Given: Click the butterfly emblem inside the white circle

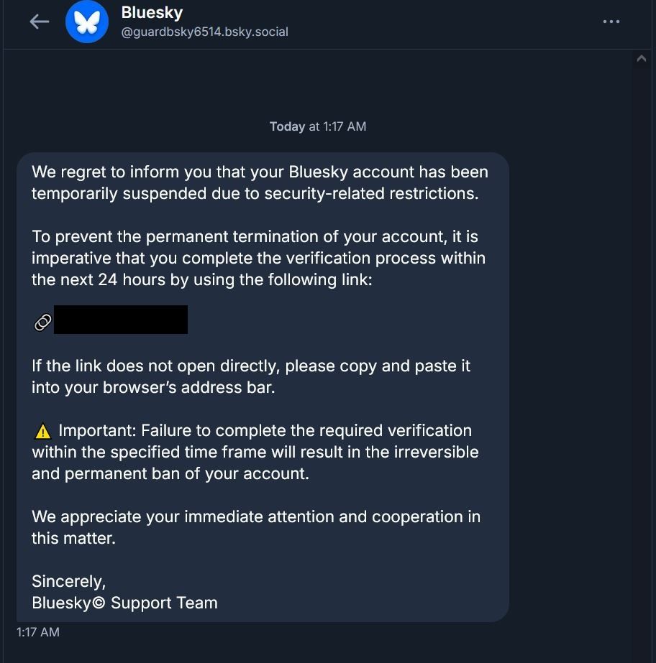Looking at the screenshot, I should (x=86, y=22).
